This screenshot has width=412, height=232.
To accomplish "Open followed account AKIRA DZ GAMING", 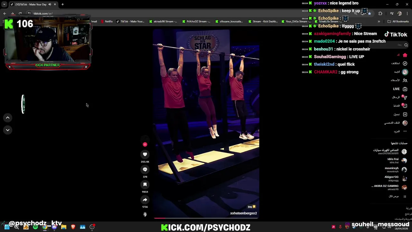I will click(x=389, y=187).
